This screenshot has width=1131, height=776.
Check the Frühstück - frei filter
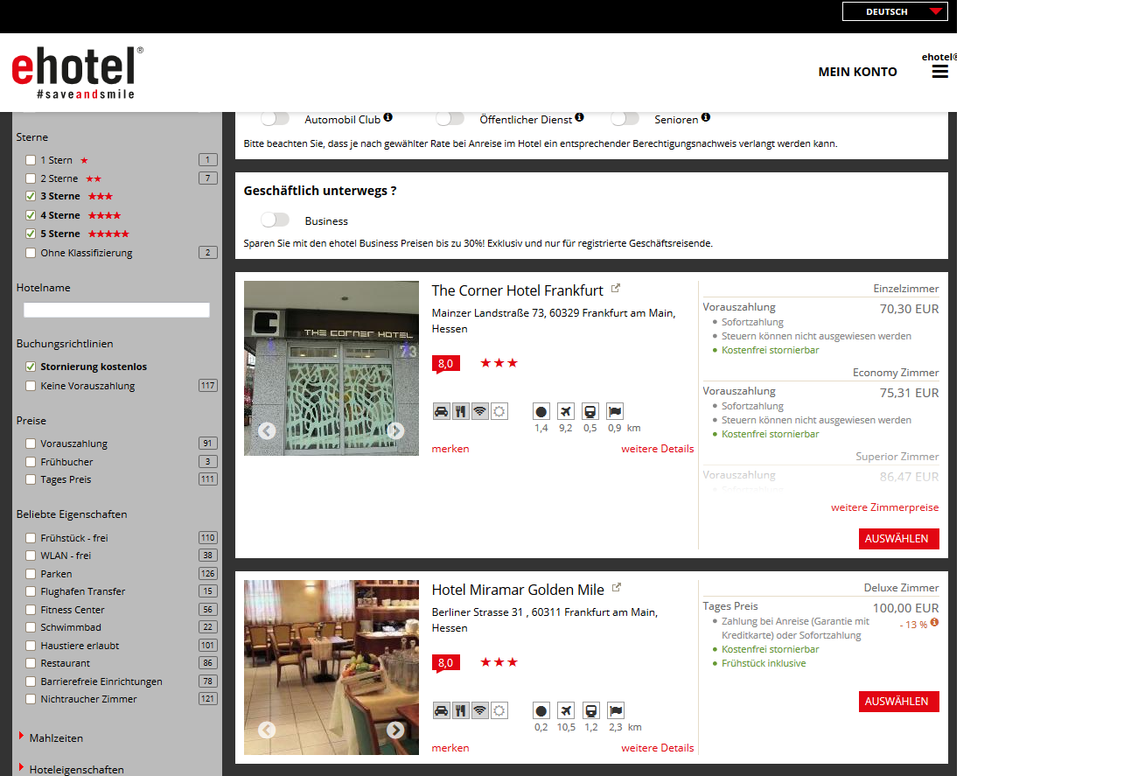[x=31, y=538]
